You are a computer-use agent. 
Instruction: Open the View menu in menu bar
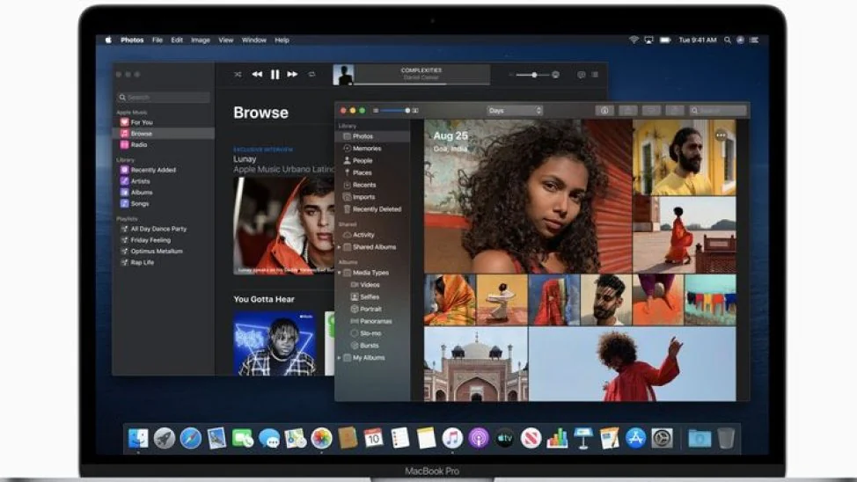coord(226,40)
